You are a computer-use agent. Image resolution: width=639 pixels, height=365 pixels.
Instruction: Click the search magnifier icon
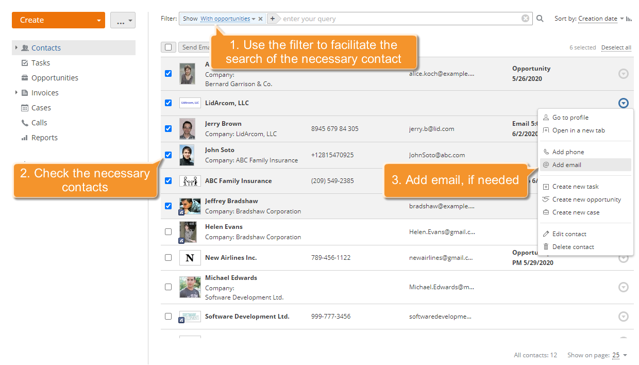point(540,19)
